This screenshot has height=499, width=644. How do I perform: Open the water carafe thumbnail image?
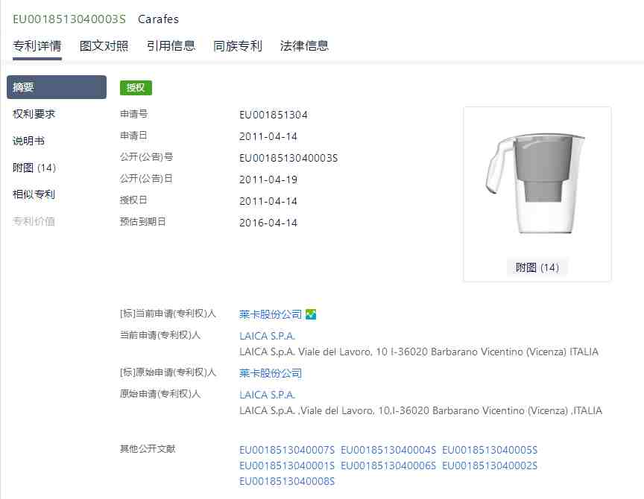(x=537, y=182)
